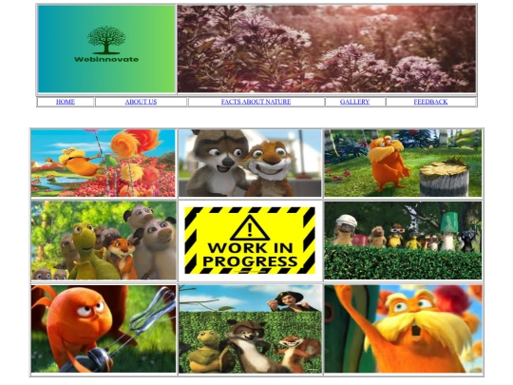
Task: Open FACTS ABOUT NATURE link
Action: tap(256, 102)
